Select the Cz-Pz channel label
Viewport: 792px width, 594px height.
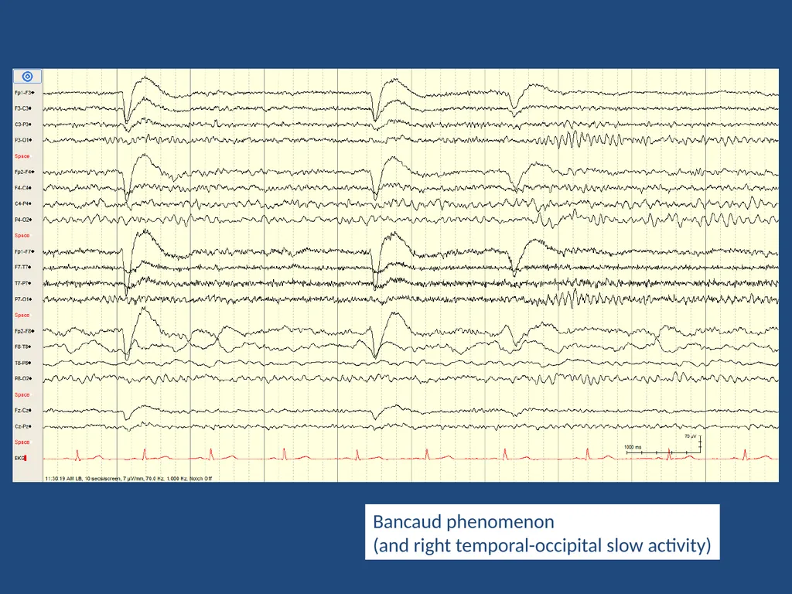(x=22, y=427)
